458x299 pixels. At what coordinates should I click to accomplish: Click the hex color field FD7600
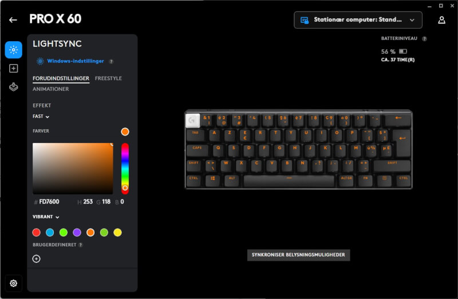(49, 202)
